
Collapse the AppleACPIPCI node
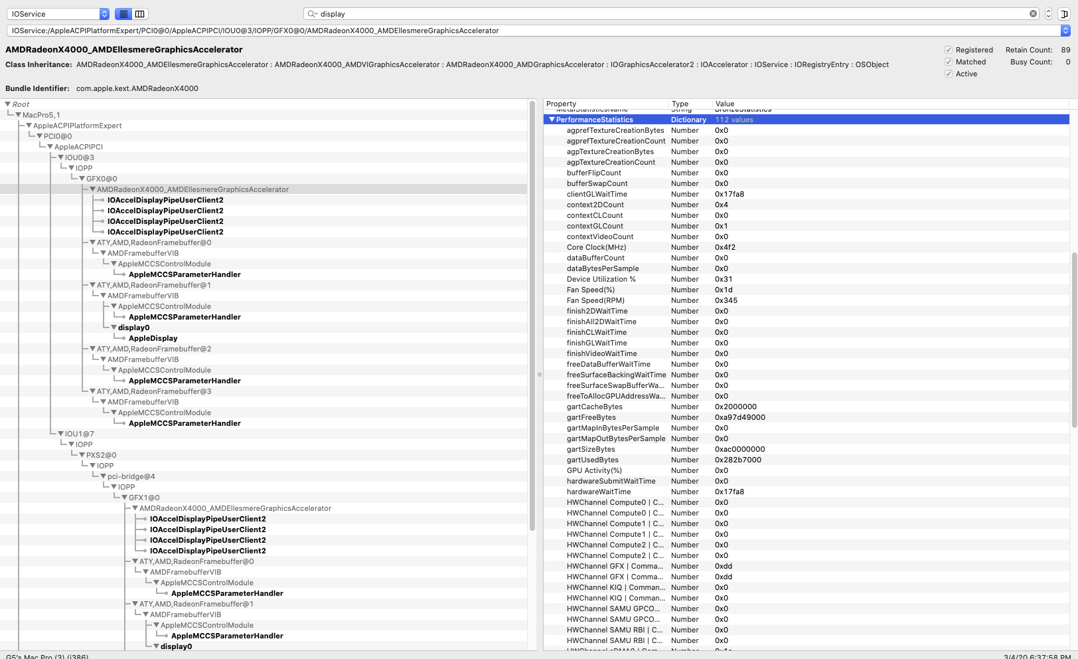(x=50, y=147)
